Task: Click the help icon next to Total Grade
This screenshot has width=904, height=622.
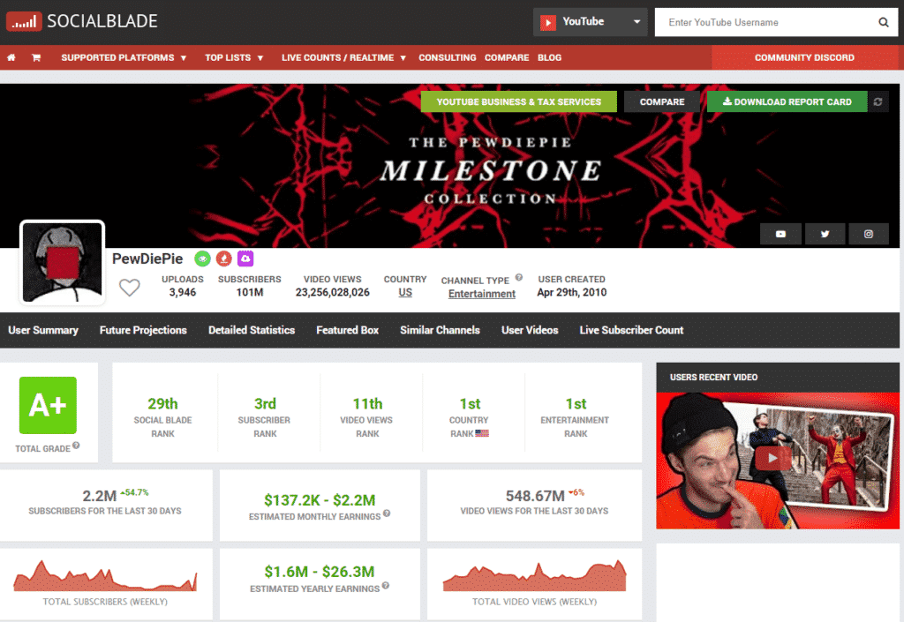Action: tap(76, 446)
